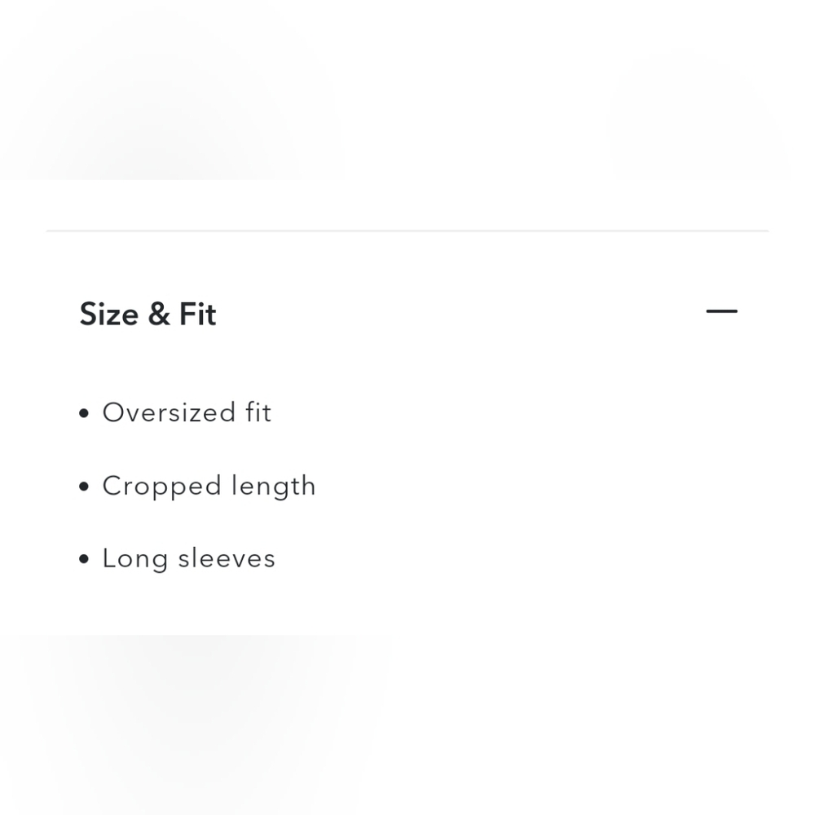The height and width of the screenshot is (815, 815).
Task: Click the Size & Fit heading
Action: [148, 315]
